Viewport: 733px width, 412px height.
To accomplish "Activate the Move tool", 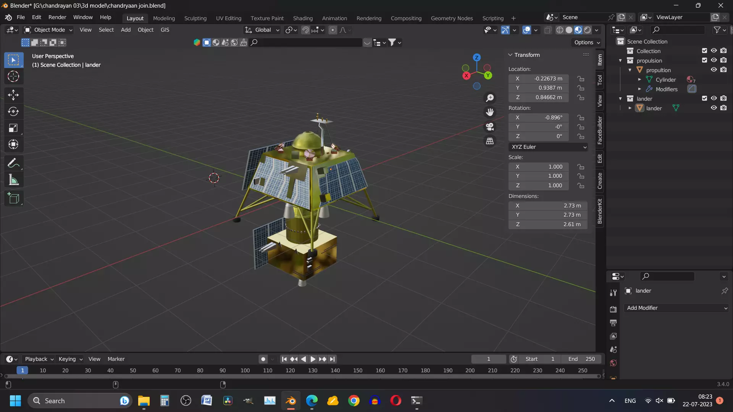I will pyautogui.click(x=13, y=95).
